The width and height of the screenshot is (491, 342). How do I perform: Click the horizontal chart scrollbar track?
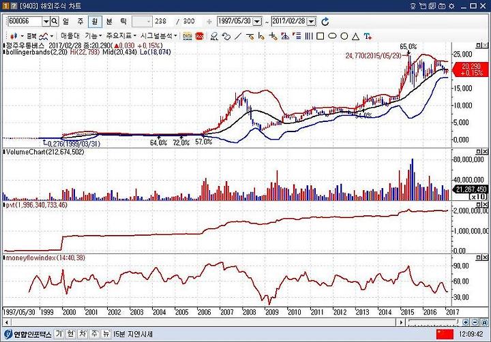(203, 322)
